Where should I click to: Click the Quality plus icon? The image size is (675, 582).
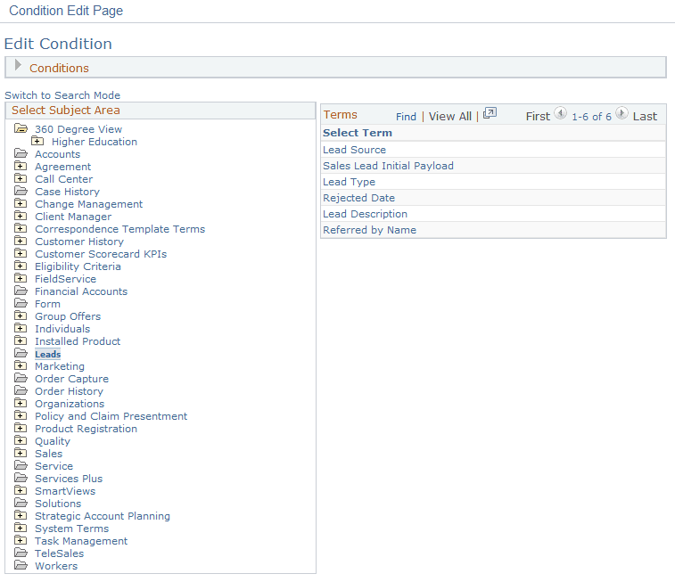(x=21, y=440)
